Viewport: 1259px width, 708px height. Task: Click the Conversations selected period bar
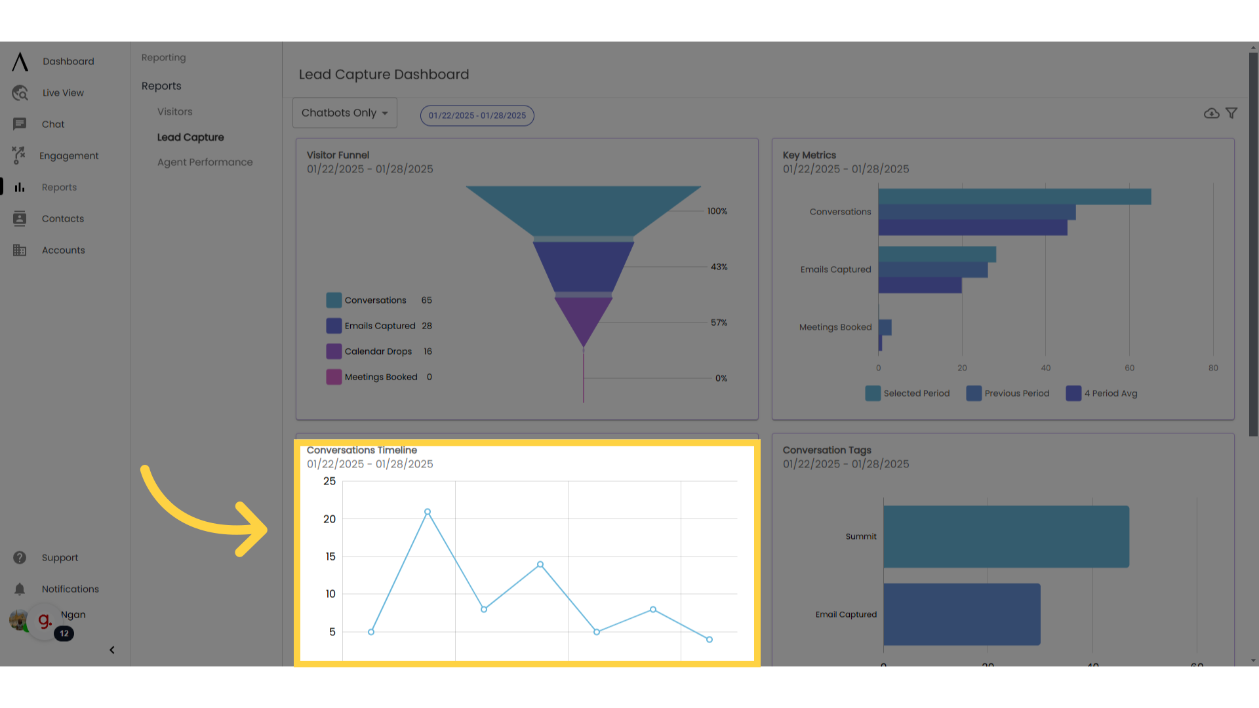pyautogui.click(x=1014, y=197)
